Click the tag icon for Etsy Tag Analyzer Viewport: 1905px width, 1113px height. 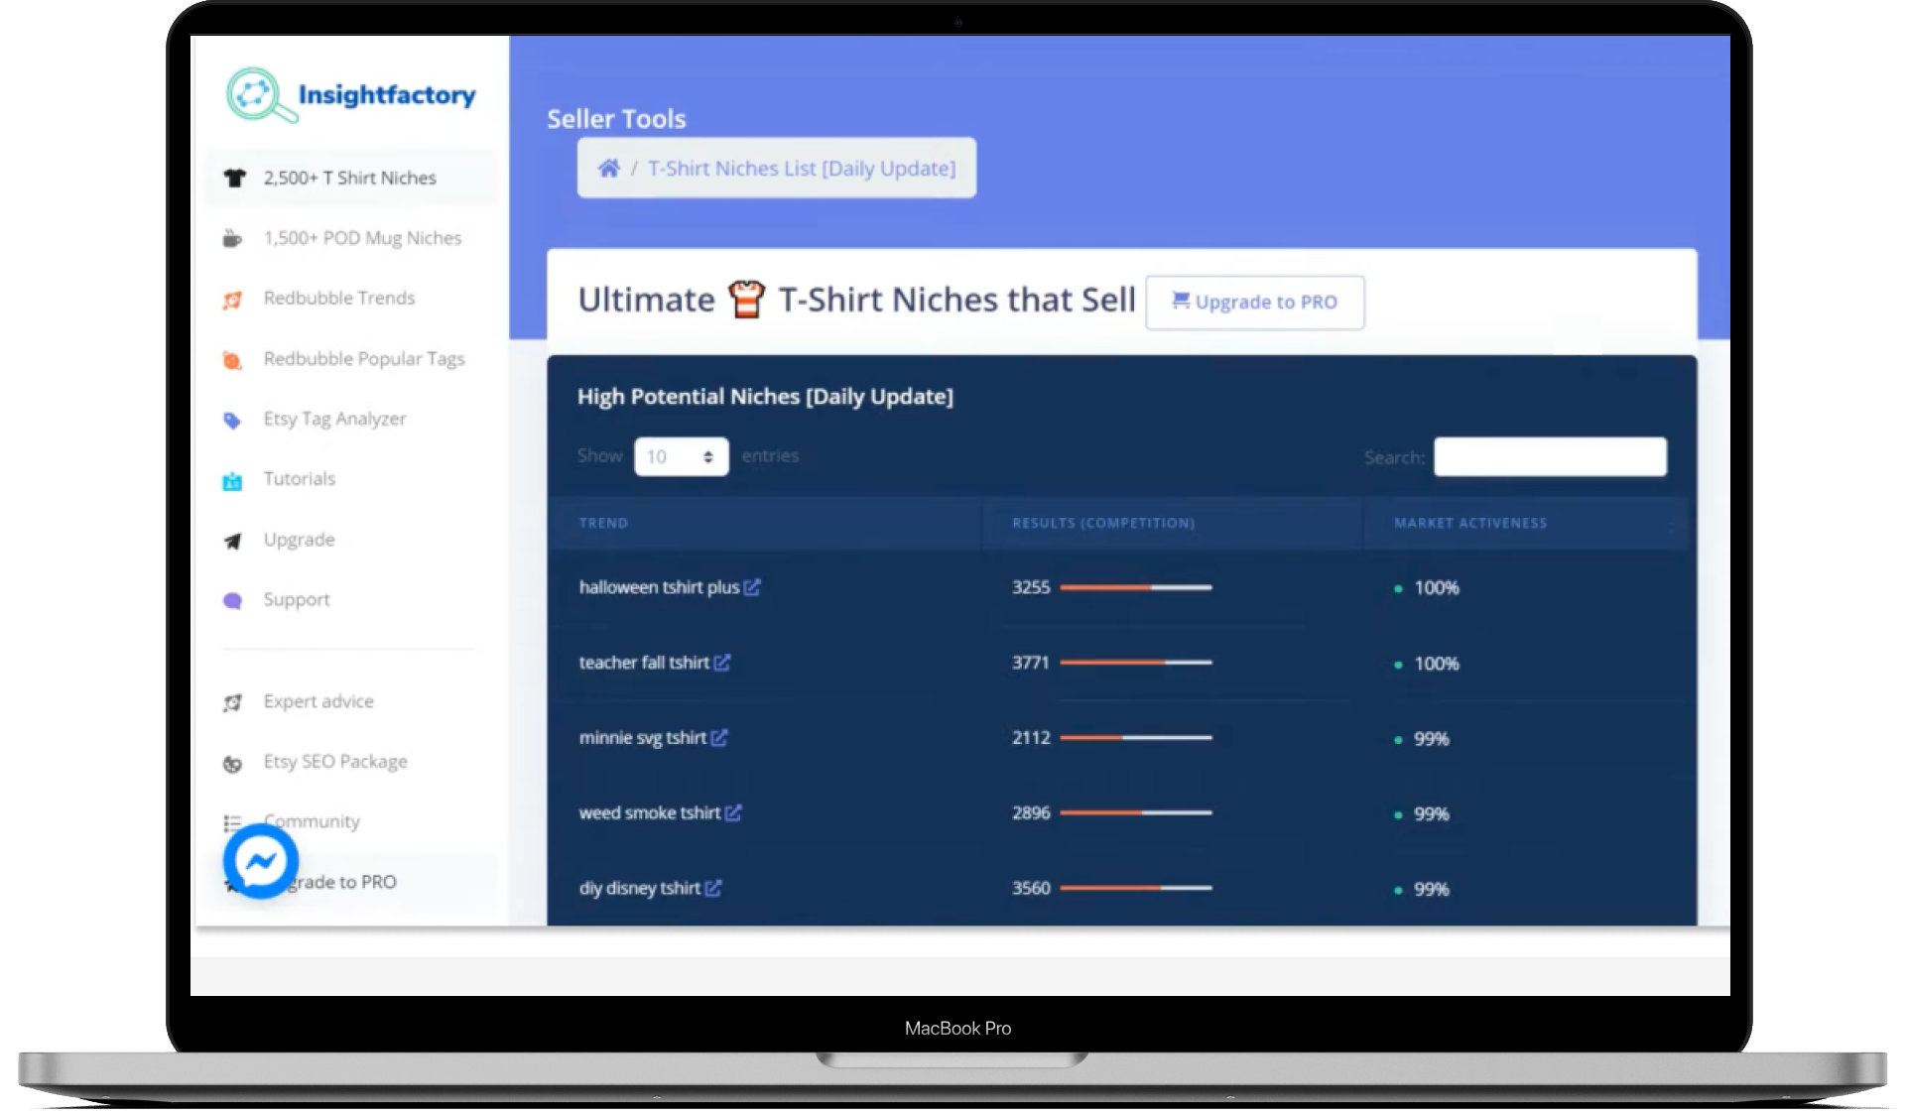tap(232, 421)
